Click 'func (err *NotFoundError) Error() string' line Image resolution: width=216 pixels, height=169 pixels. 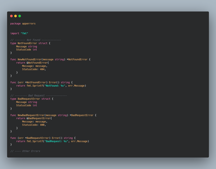click(x=42, y=82)
